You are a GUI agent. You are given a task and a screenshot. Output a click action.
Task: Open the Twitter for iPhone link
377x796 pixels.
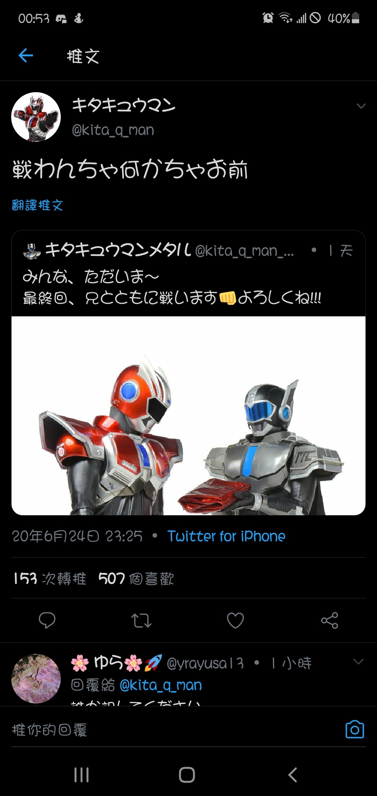point(226,536)
